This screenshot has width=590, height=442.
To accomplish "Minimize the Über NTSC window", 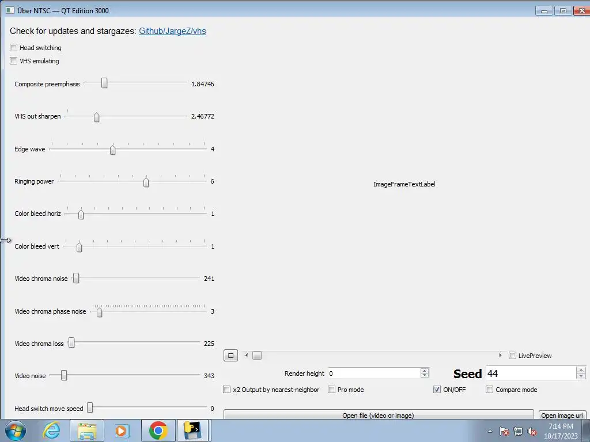I will coord(544,10).
